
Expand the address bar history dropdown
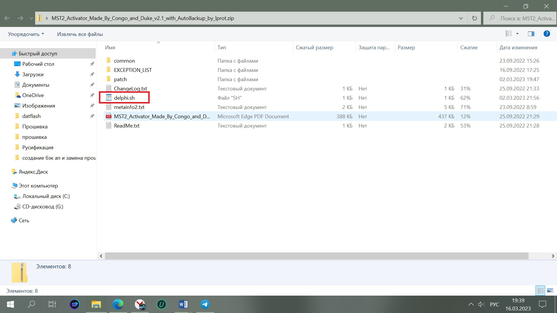tap(461, 18)
